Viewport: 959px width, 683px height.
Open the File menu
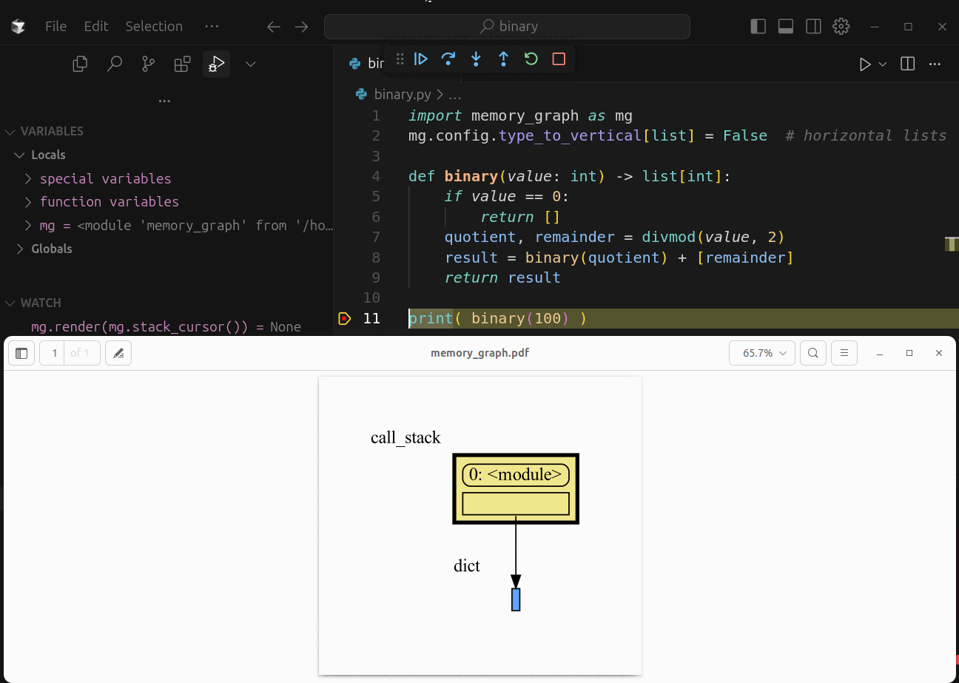[x=55, y=26]
